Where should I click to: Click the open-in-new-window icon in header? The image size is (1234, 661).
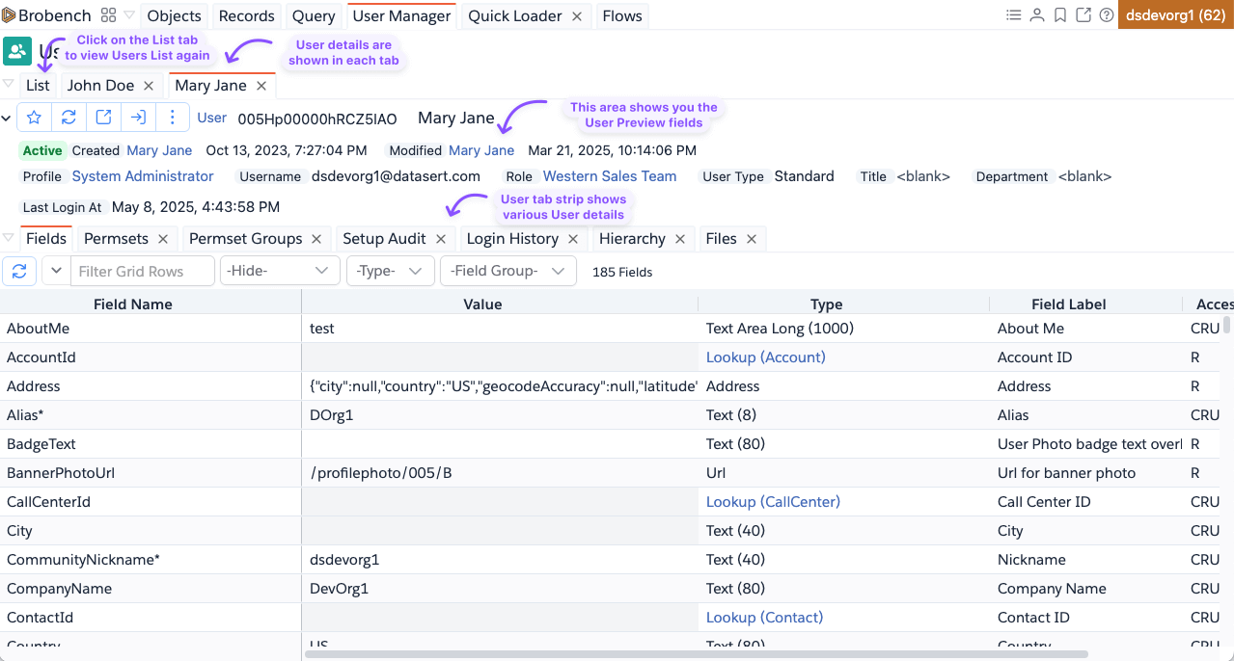[1083, 15]
